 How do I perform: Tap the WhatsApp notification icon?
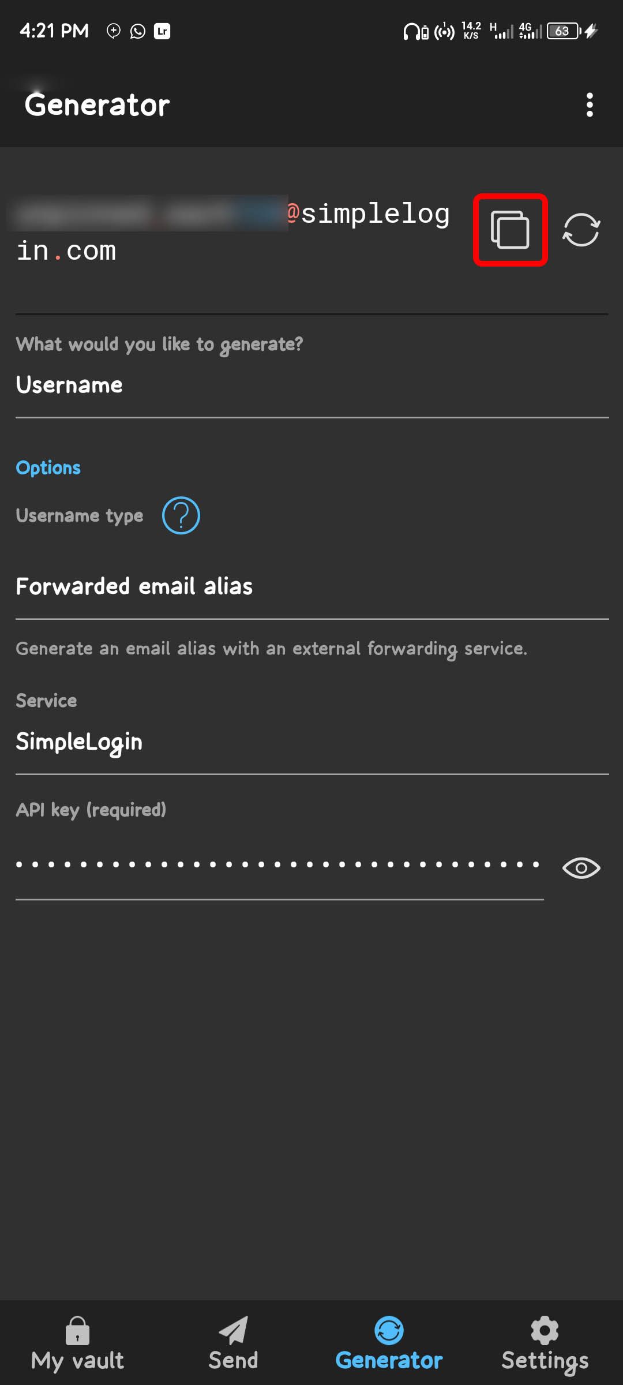[x=138, y=31]
